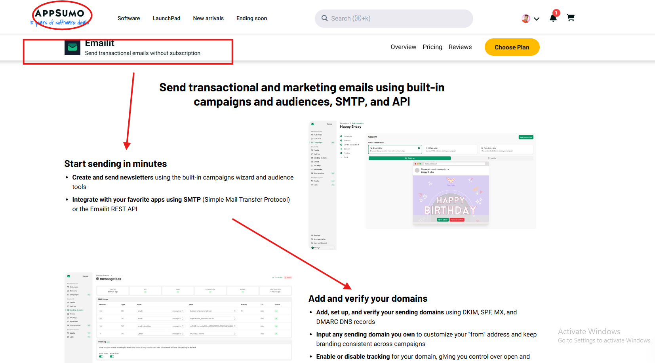Click the Check DNS link
The width and height of the screenshot is (655, 363).
tap(278, 278)
